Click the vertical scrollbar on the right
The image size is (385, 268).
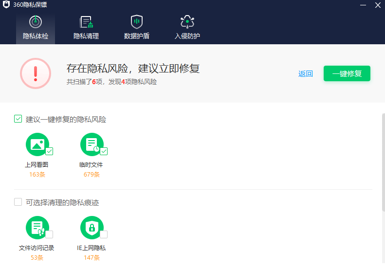point(384,162)
